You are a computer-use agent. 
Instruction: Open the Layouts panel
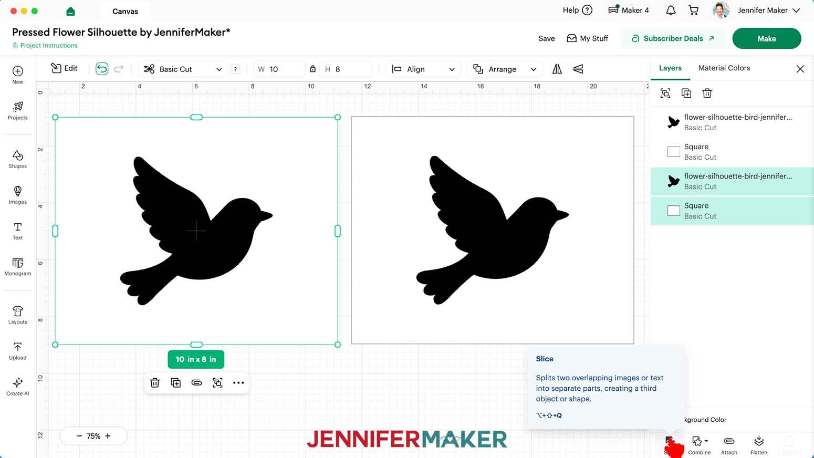(17, 315)
